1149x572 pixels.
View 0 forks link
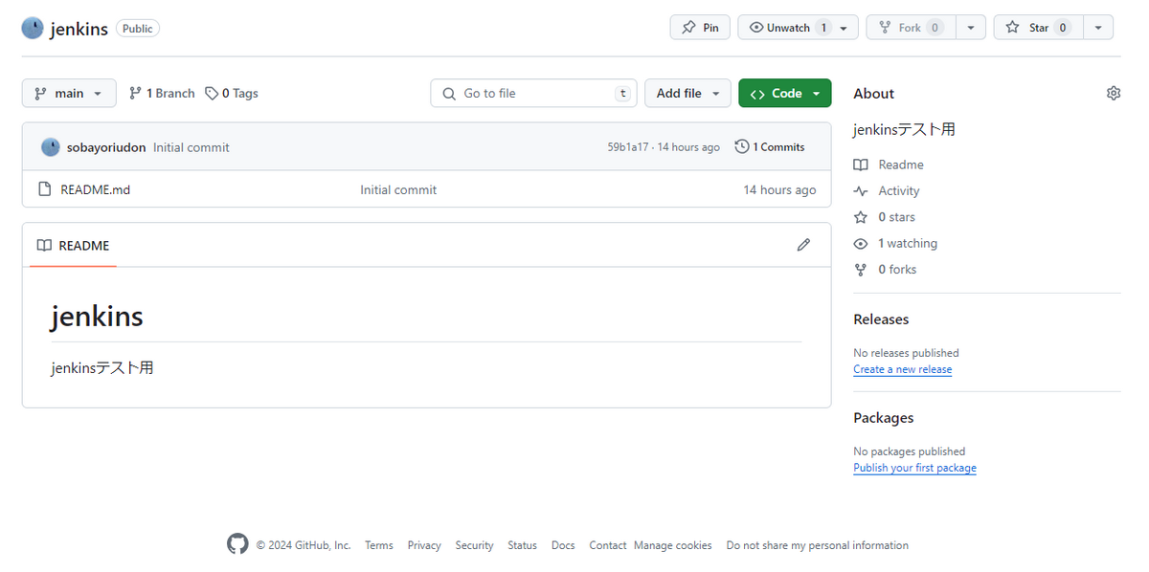click(x=885, y=270)
